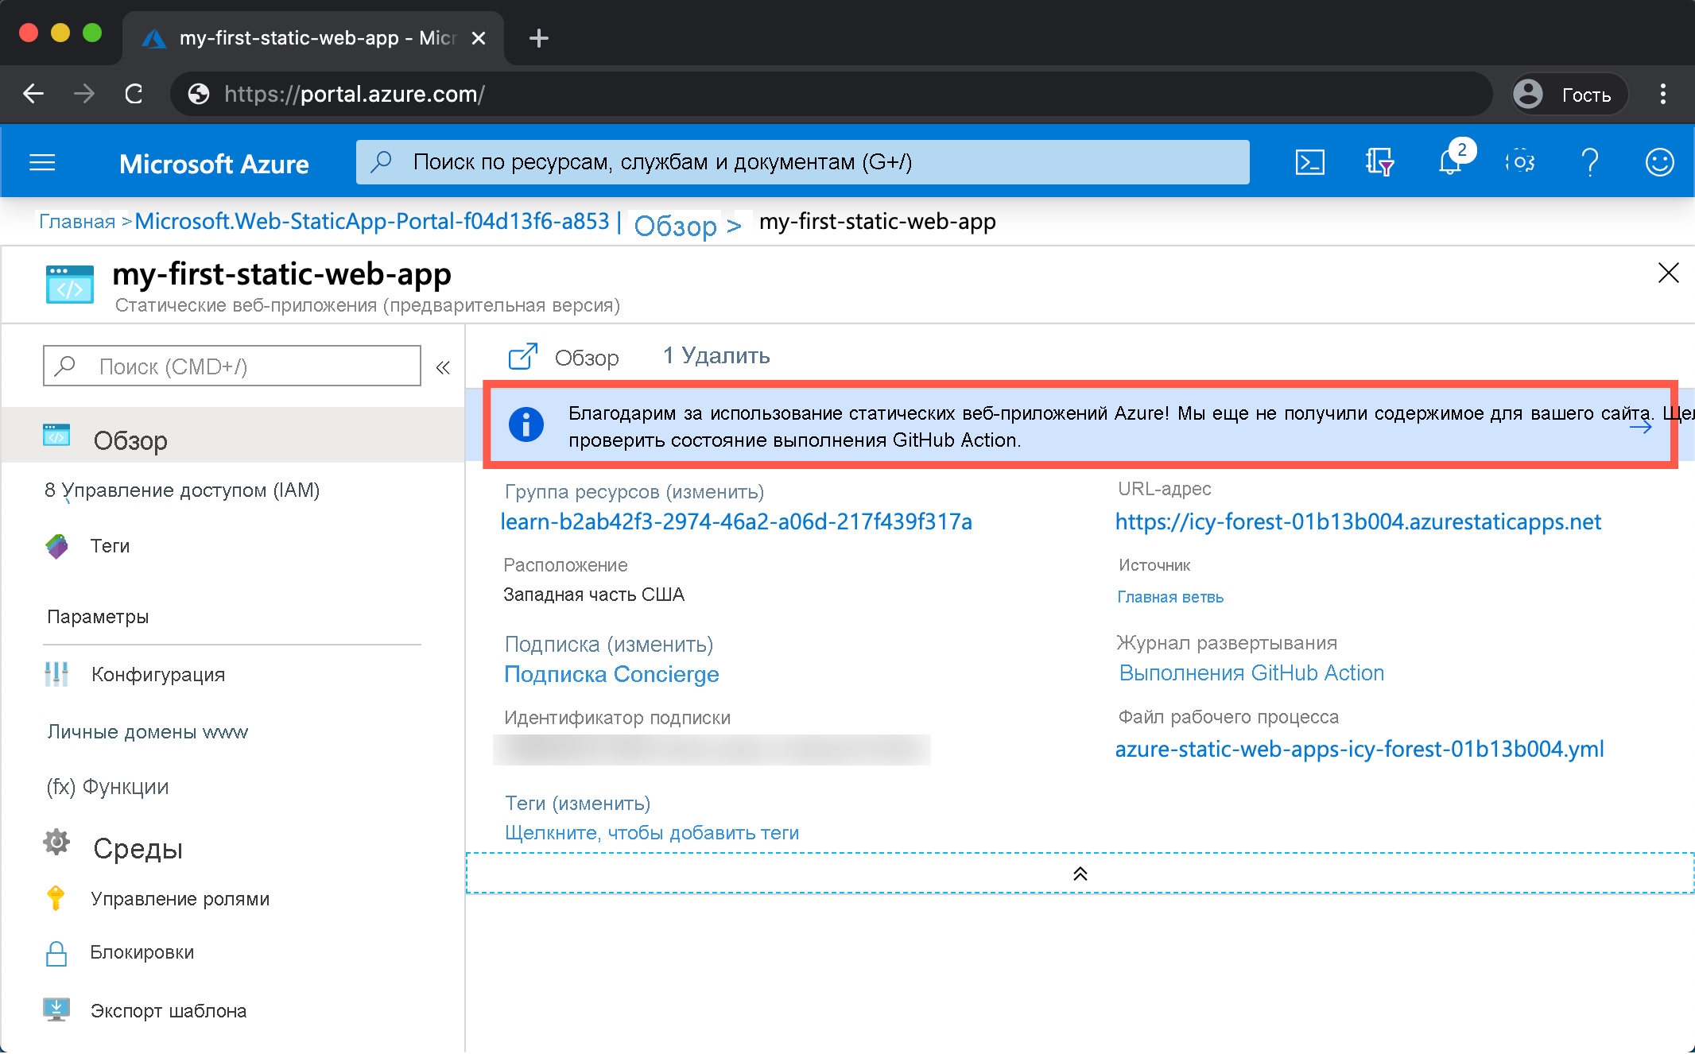
Task: Open the notifications bell
Action: [x=1450, y=162]
